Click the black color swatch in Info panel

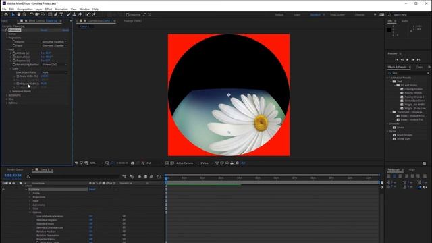tap(389, 30)
